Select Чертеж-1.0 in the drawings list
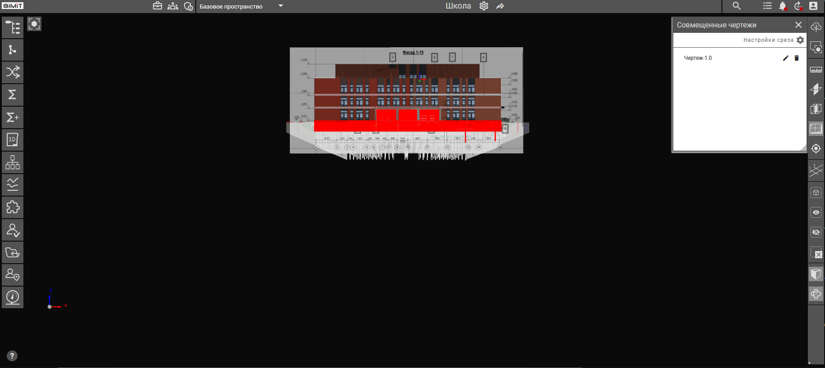 (x=698, y=58)
